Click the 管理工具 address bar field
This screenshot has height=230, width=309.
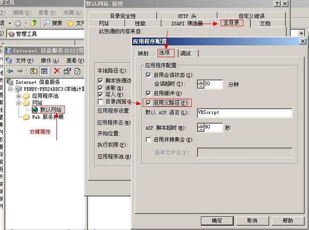click(x=46, y=34)
